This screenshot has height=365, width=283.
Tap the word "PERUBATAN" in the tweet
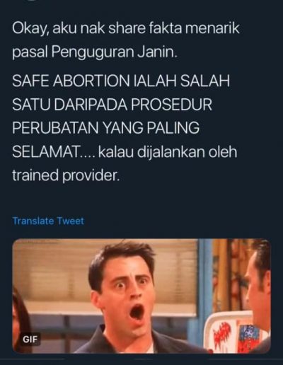pos(55,128)
